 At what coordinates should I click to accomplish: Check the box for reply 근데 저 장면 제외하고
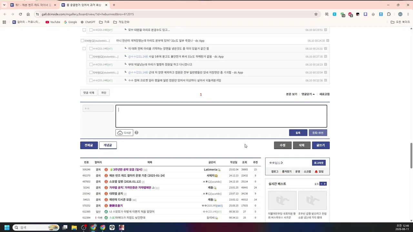click(91, 72)
